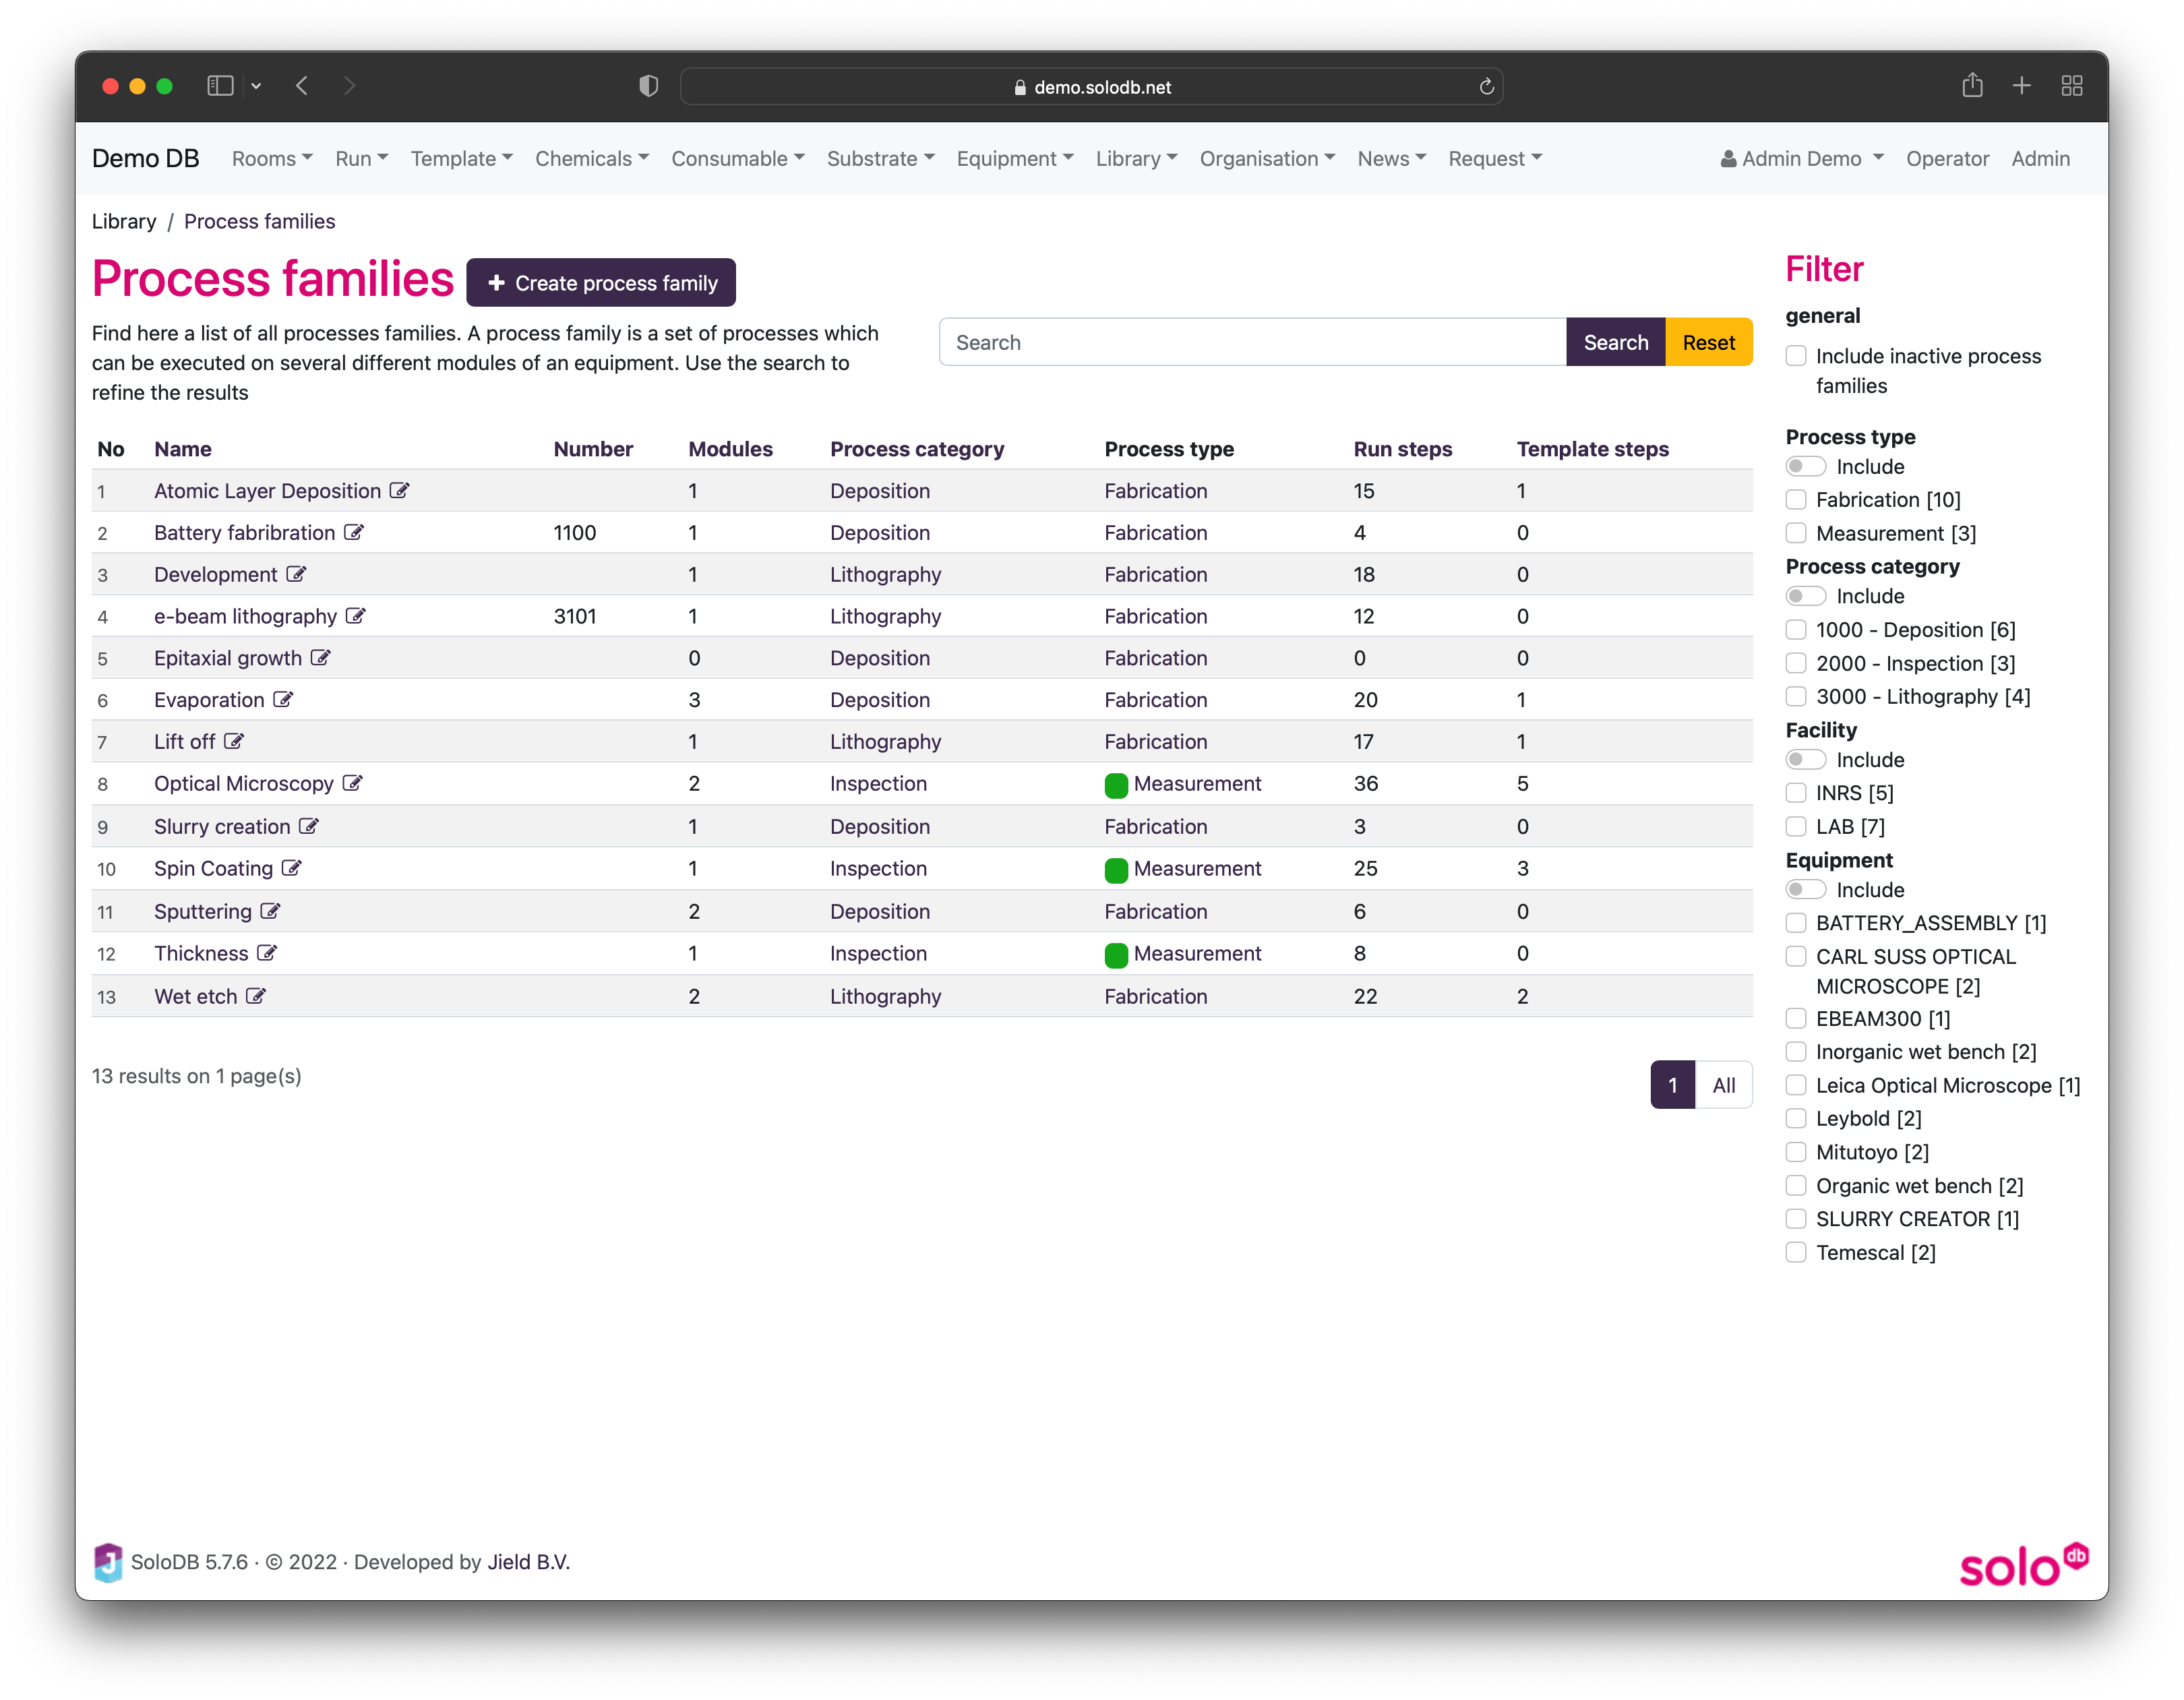Image resolution: width=2184 pixels, height=1700 pixels.
Task: Click the edit icon next to 'Optical Microscopy'
Action: click(x=351, y=783)
